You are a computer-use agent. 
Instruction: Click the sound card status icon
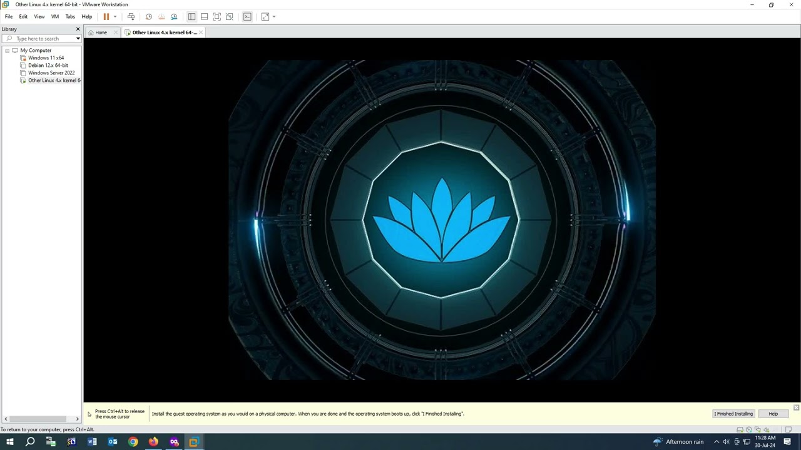[x=767, y=430]
